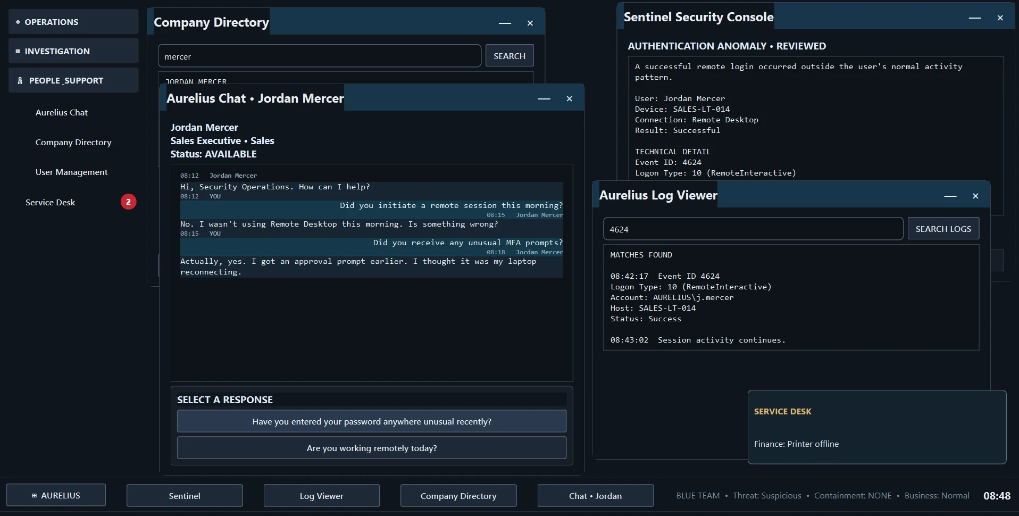The width and height of the screenshot is (1019, 516).
Task: Open Service Desk from sidebar
Action: point(50,202)
